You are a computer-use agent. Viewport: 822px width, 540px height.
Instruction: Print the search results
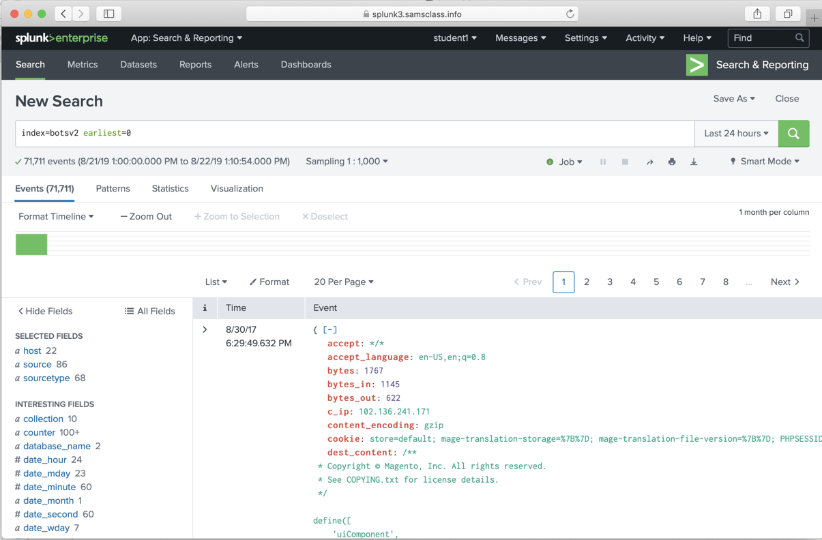672,162
